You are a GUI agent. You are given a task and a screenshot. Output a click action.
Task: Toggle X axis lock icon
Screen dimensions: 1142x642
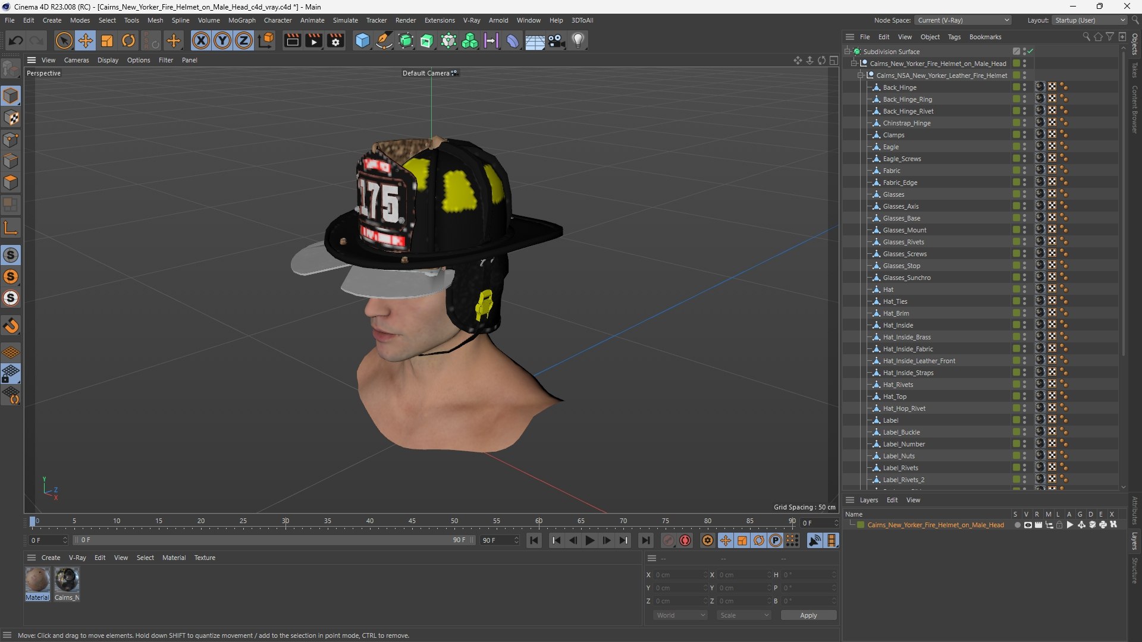pyautogui.click(x=201, y=40)
